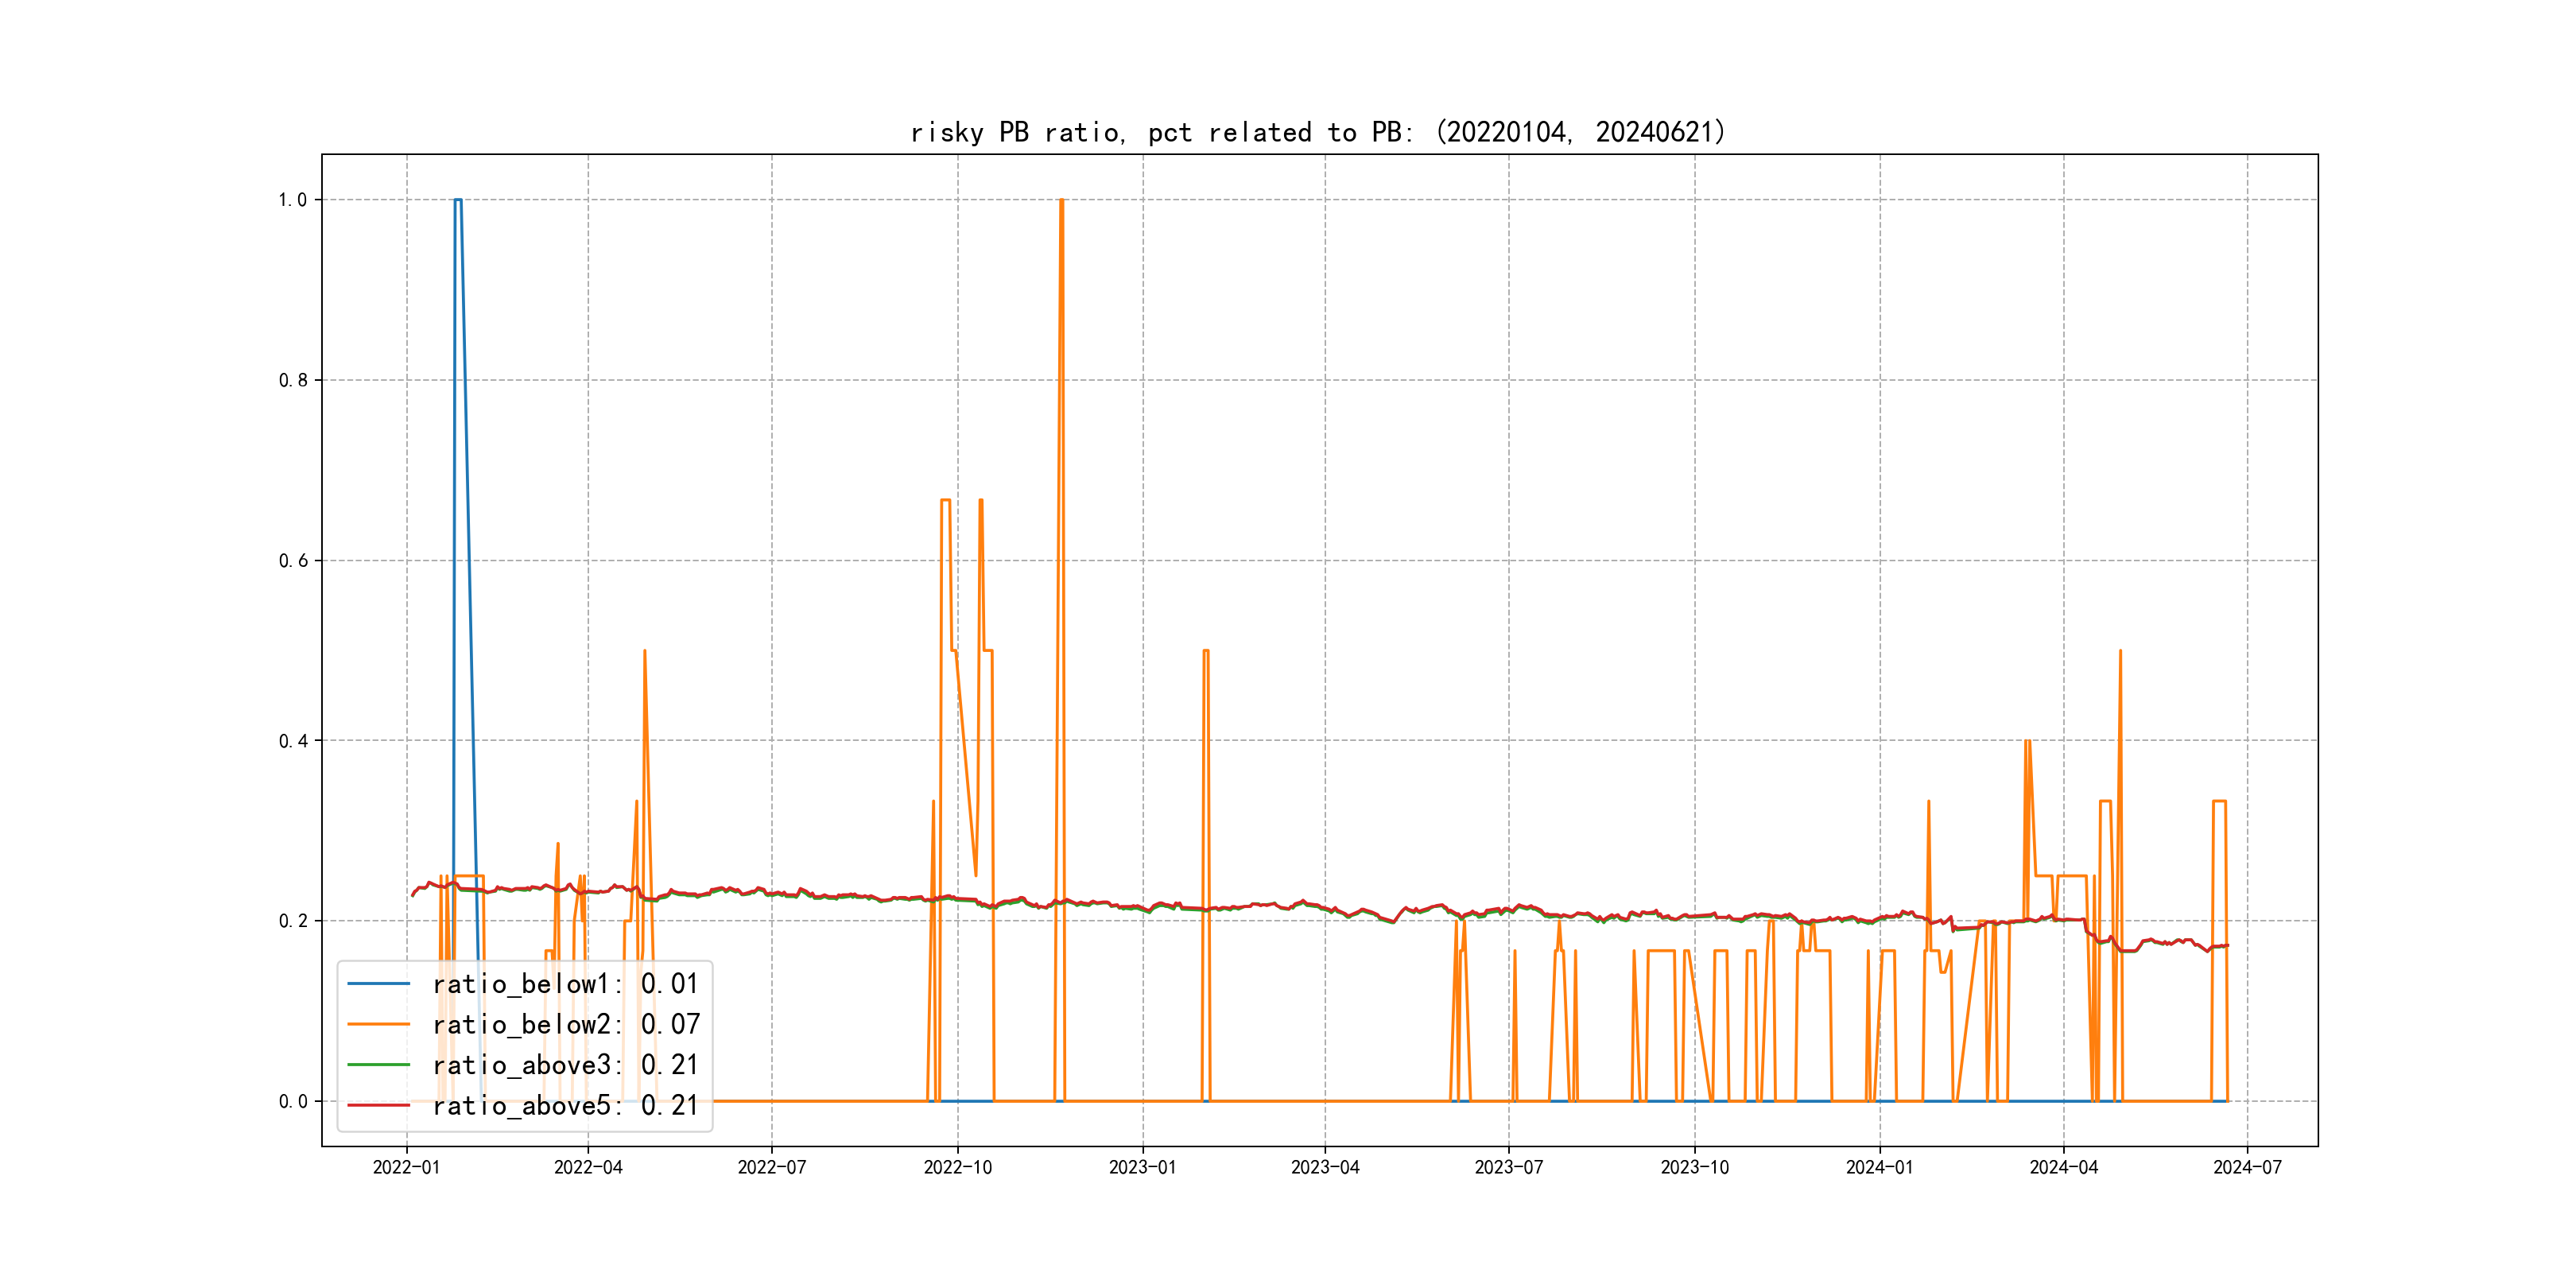This screenshot has width=2576, height=1288.
Task: Click the 2022-10 x-axis tick label
Action: click(x=957, y=1167)
